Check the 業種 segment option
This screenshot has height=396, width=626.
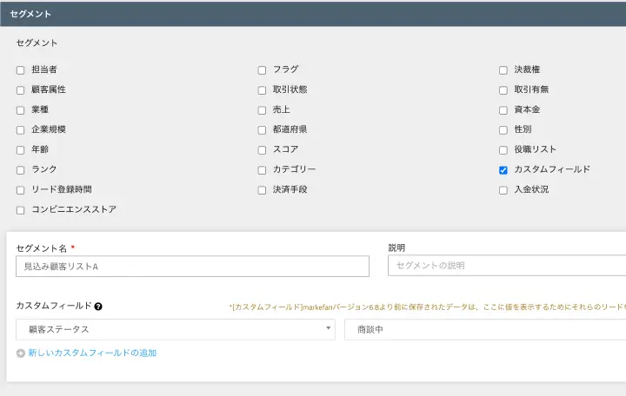[21, 110]
